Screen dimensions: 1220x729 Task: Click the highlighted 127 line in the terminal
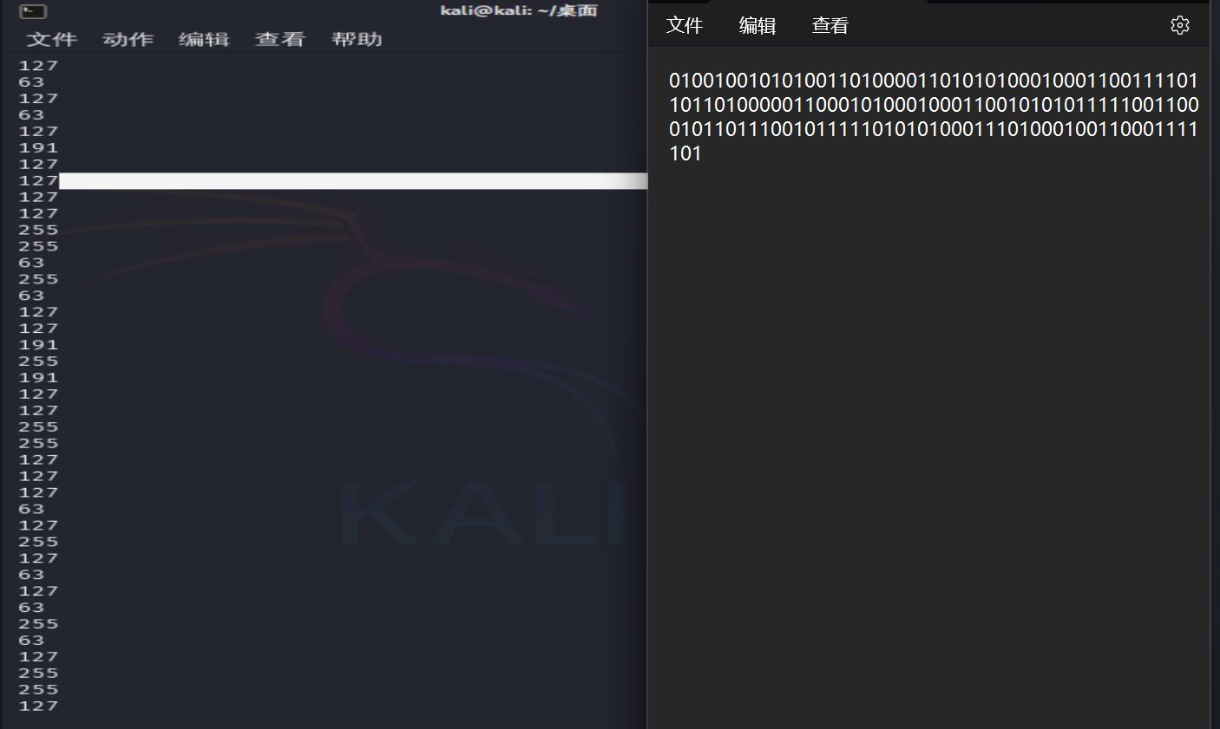coord(38,180)
